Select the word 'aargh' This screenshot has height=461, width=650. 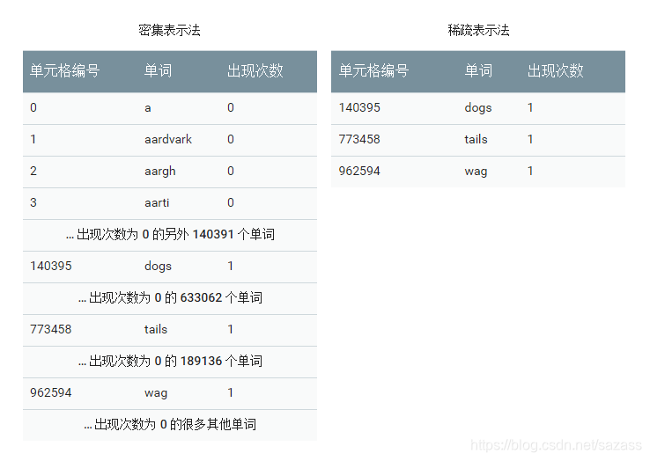point(160,172)
